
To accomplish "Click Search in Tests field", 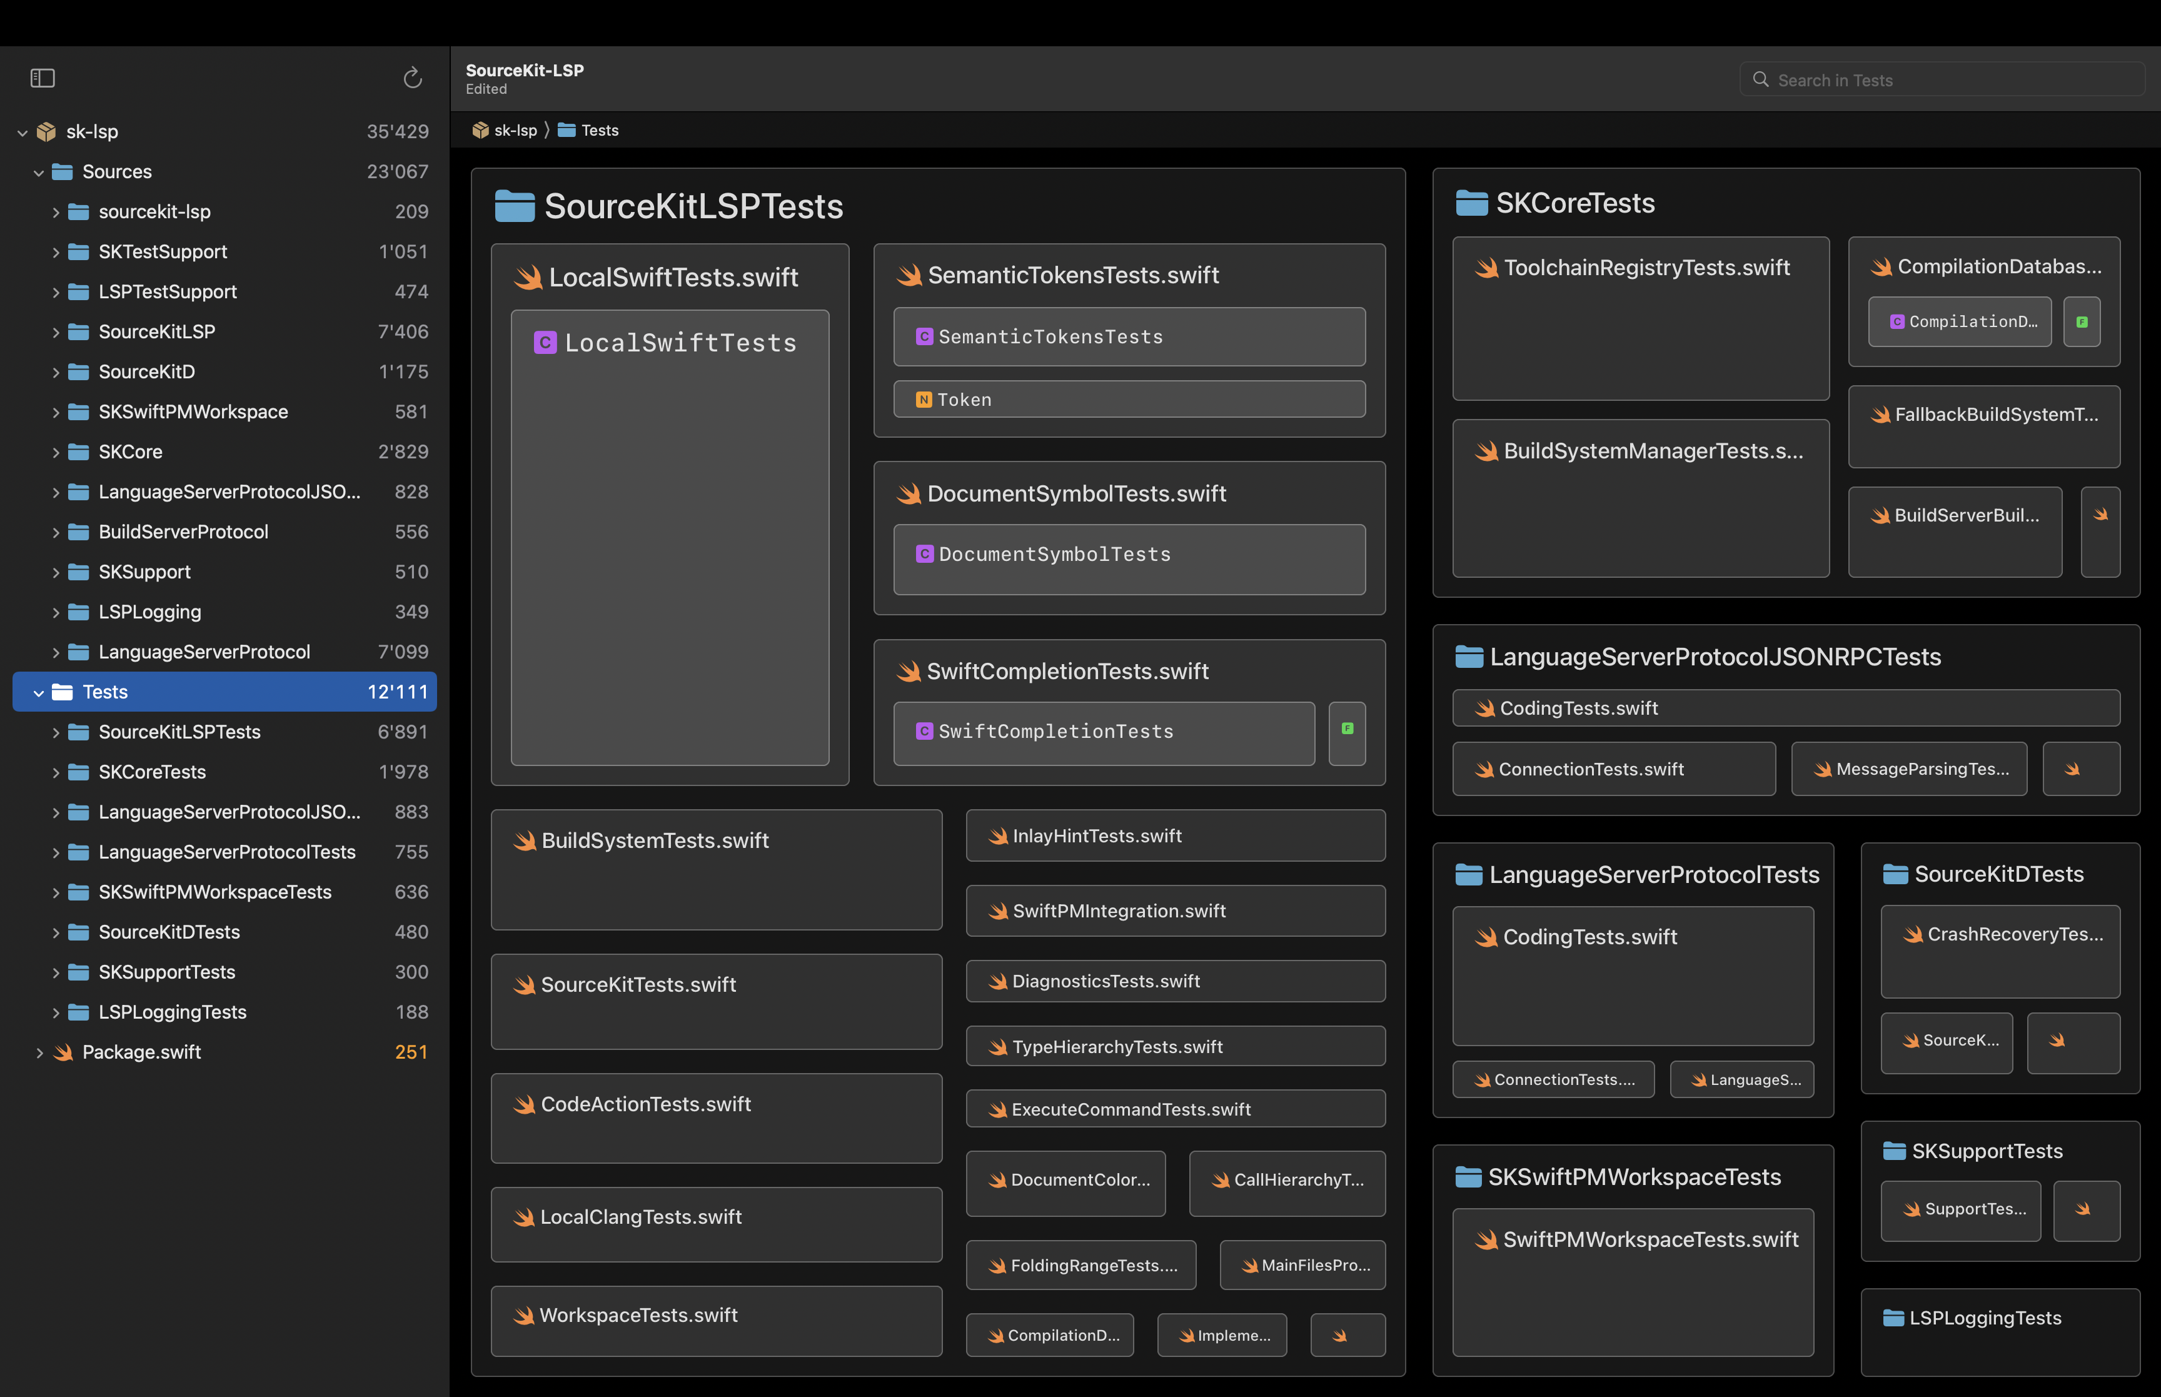I will (x=1942, y=80).
